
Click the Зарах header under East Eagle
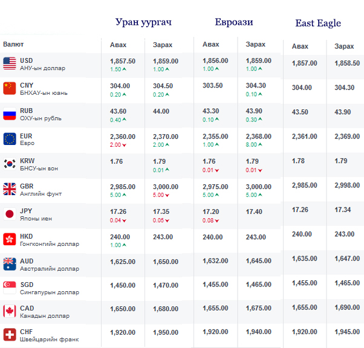click(x=344, y=47)
